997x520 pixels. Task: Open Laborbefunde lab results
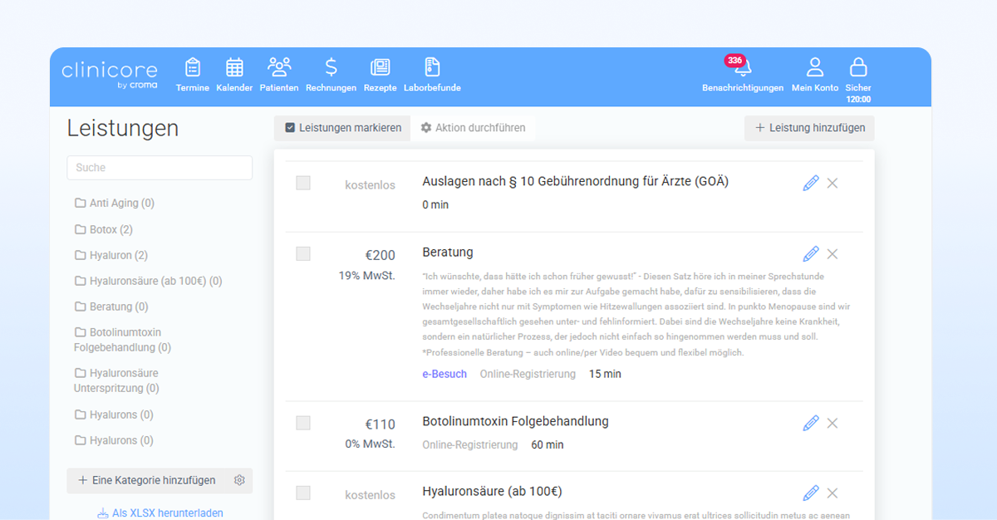click(432, 75)
